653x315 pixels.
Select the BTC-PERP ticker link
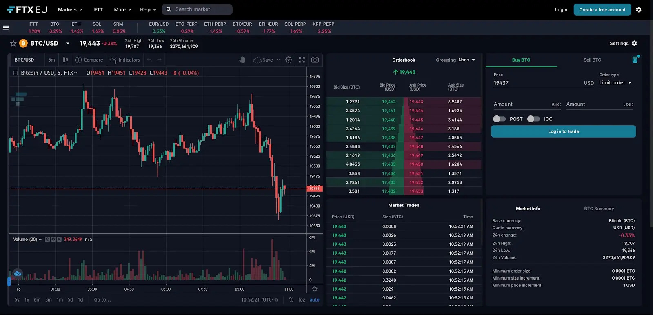(186, 27)
